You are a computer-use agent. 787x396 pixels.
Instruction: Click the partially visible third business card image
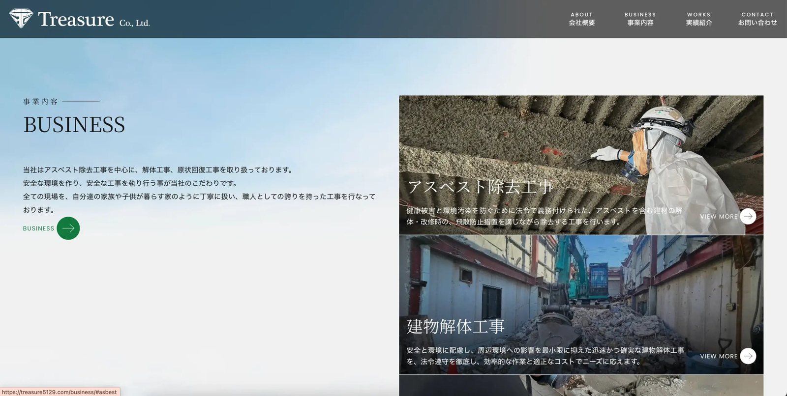point(581,386)
